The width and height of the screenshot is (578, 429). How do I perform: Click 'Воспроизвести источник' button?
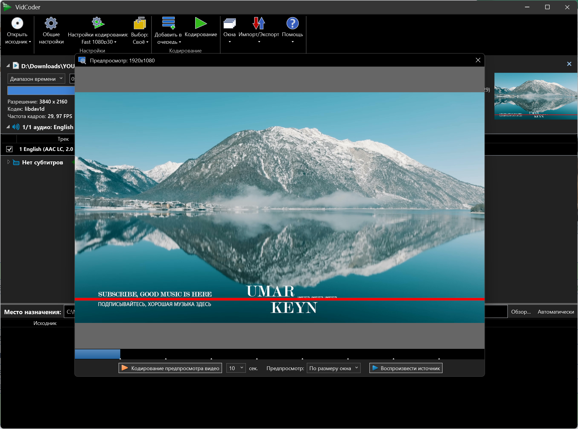tap(406, 368)
